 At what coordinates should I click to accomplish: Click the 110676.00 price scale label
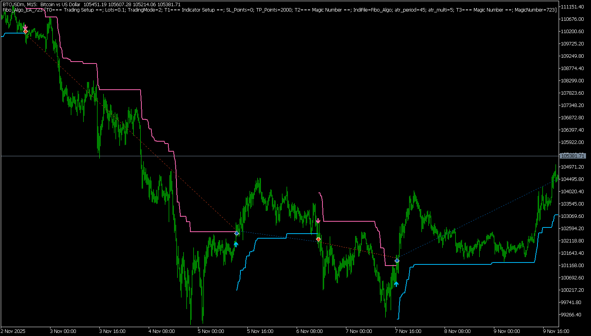click(573, 19)
